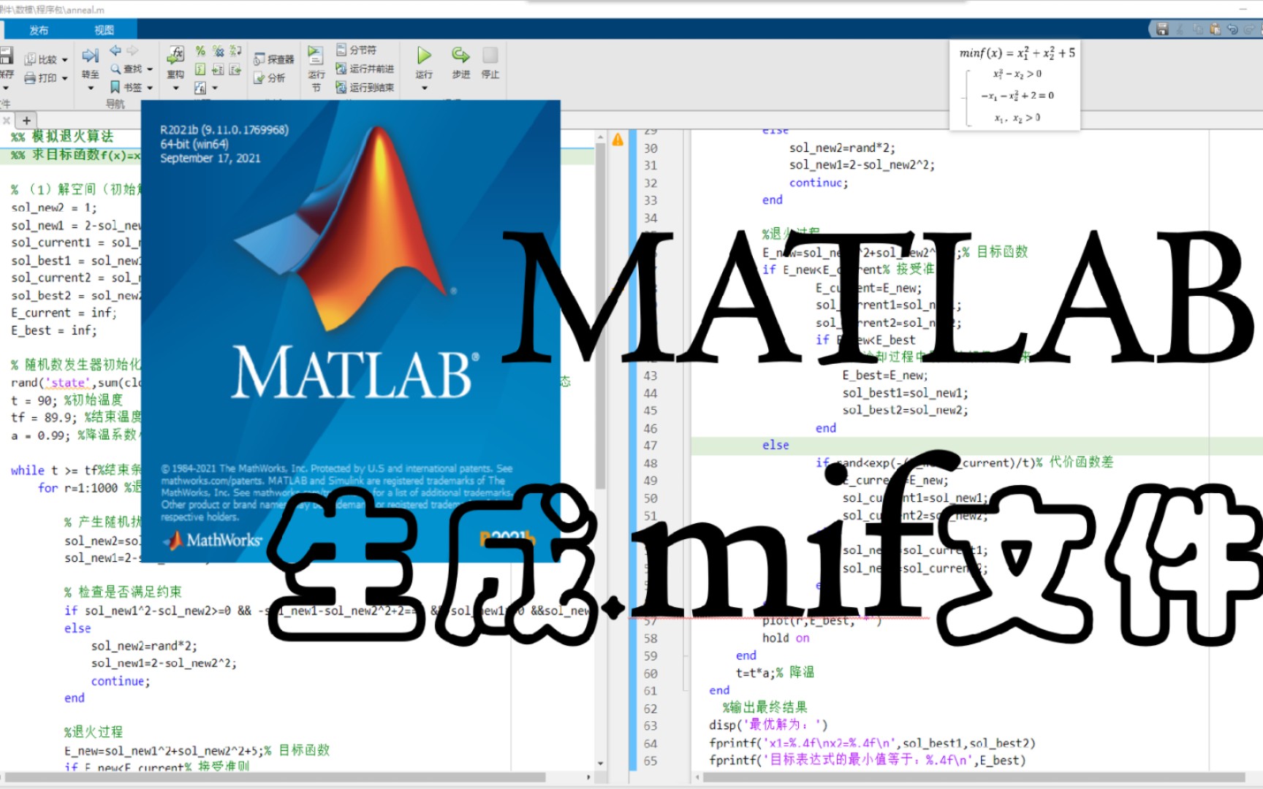Click the 重构 (Refactor) fx icon
Viewport: 1263px width, 789px height.
175,56
